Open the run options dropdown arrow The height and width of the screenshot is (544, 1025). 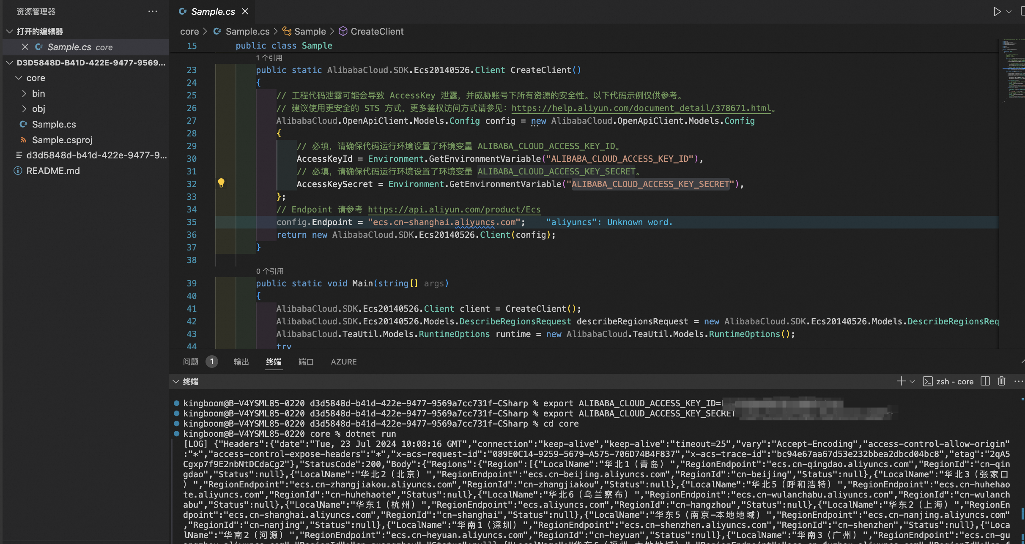pyautogui.click(x=1009, y=11)
